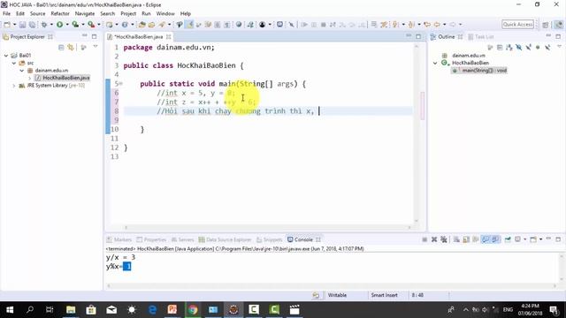Image resolution: width=566 pixels, height=318 pixels.
Task: Open the Debug button dropdown arrow
Action: [51, 25]
